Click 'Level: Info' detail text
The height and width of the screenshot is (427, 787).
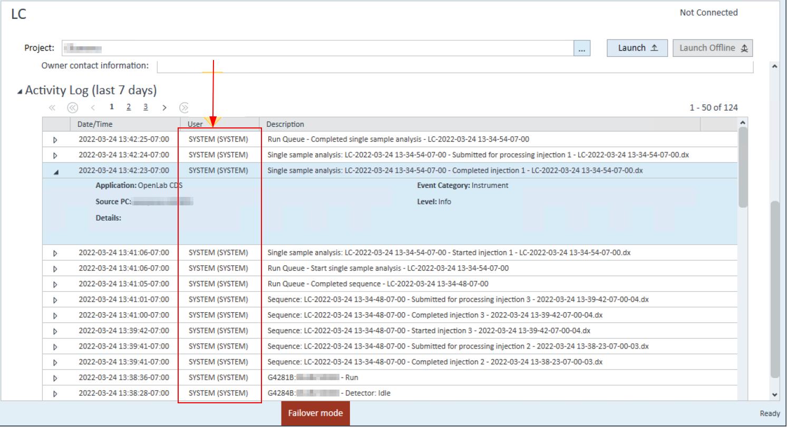(x=434, y=202)
